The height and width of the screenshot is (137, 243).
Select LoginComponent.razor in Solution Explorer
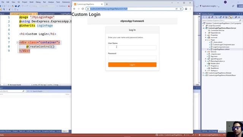(x=221, y=47)
